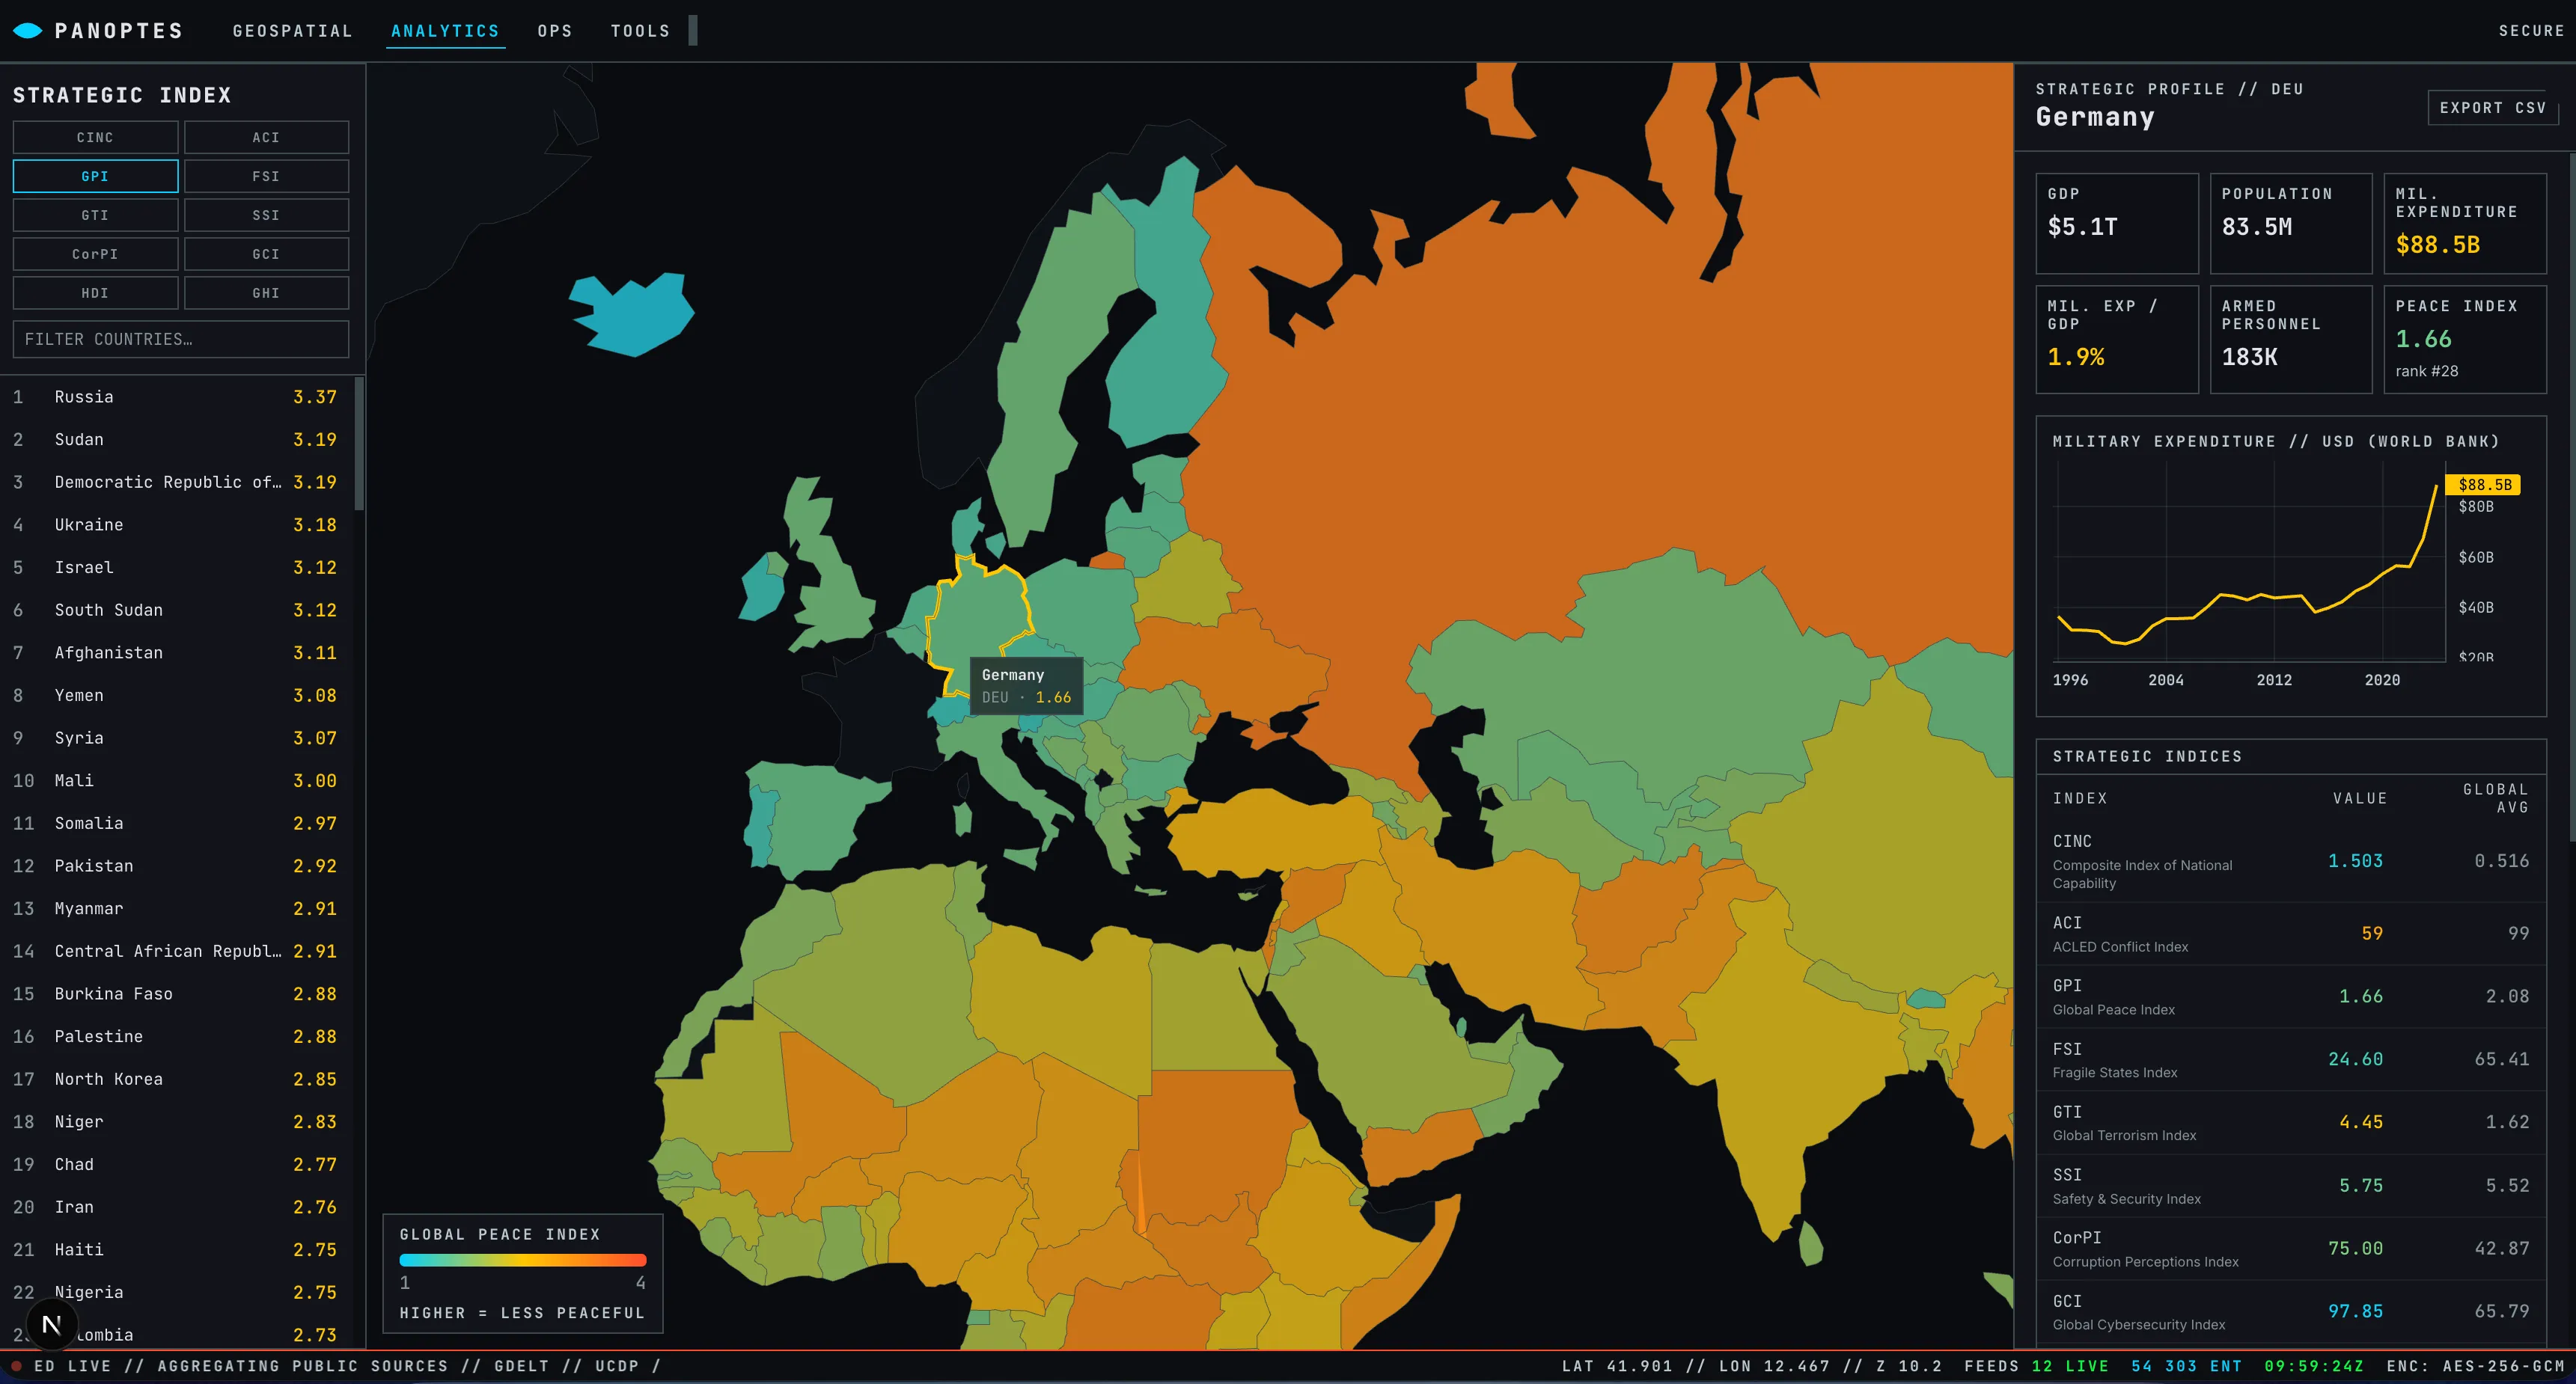This screenshot has width=2576, height=1384.
Task: Click the CorPI Corruption Perceptions row
Action: 2291,1249
